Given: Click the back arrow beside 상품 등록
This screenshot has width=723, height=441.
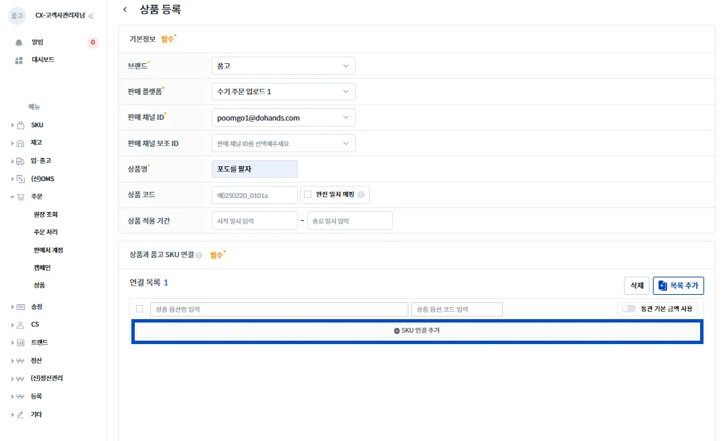Looking at the screenshot, I should coord(125,9).
